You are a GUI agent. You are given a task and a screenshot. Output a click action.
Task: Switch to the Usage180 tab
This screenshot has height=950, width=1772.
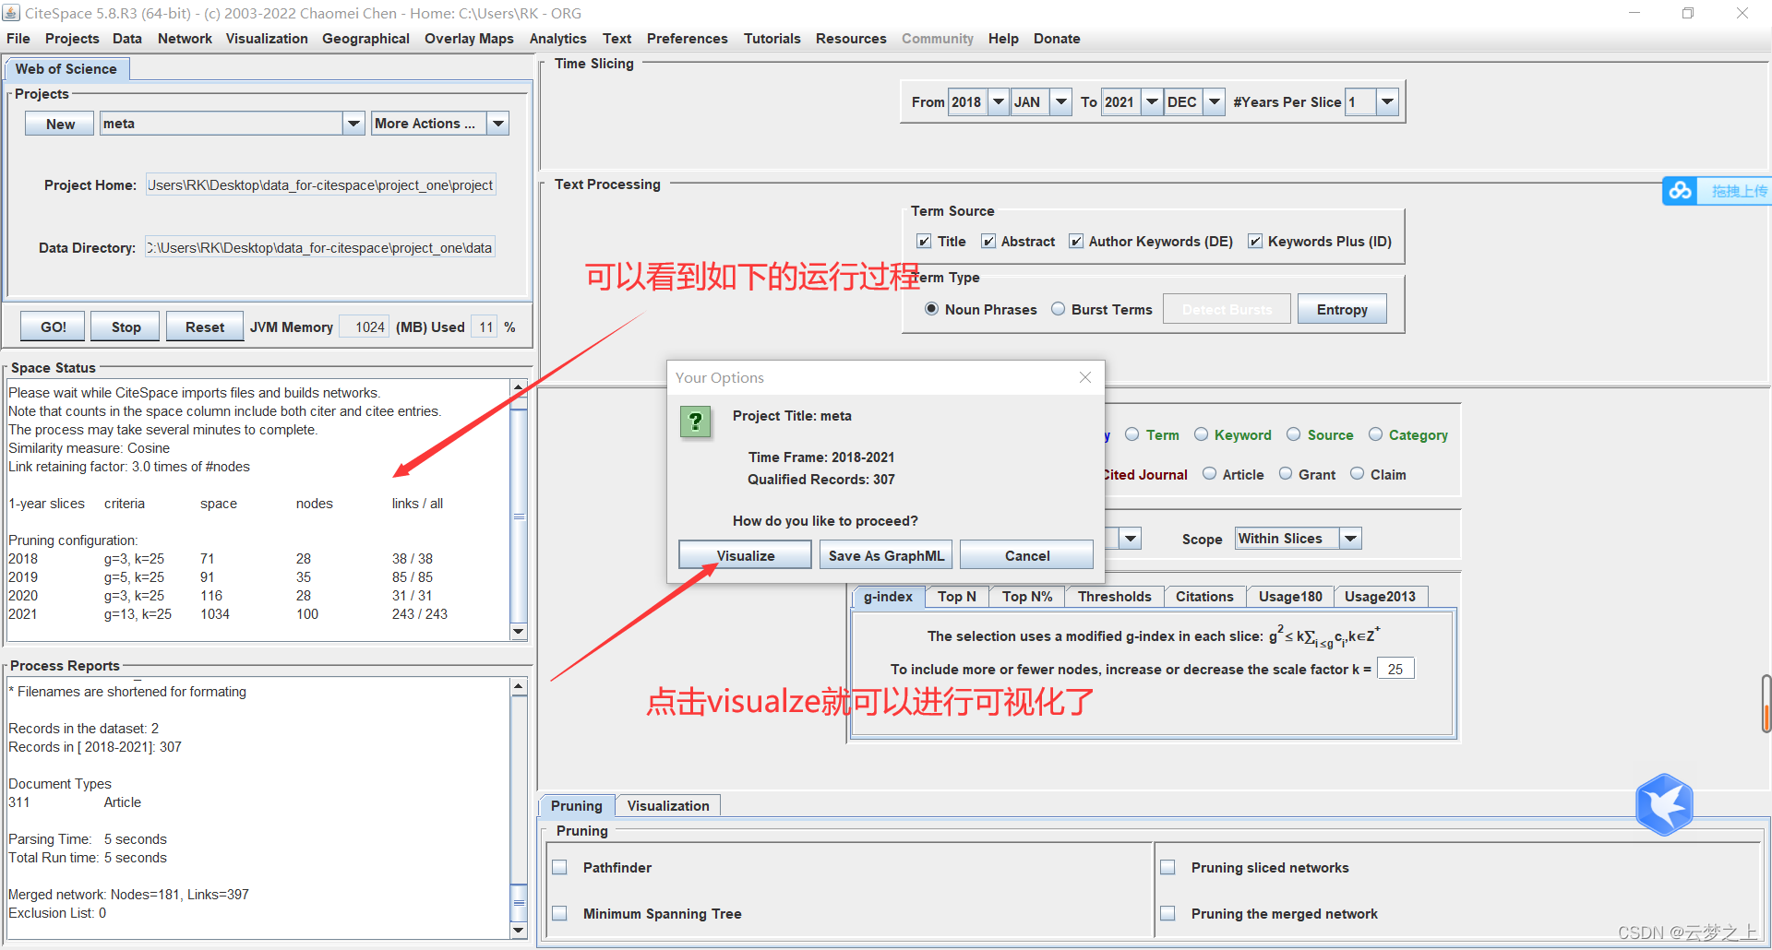[1289, 597]
